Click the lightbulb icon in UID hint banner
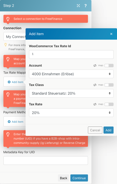Image resolution: width=117 pixels, height=184 pixels. [8, 134]
